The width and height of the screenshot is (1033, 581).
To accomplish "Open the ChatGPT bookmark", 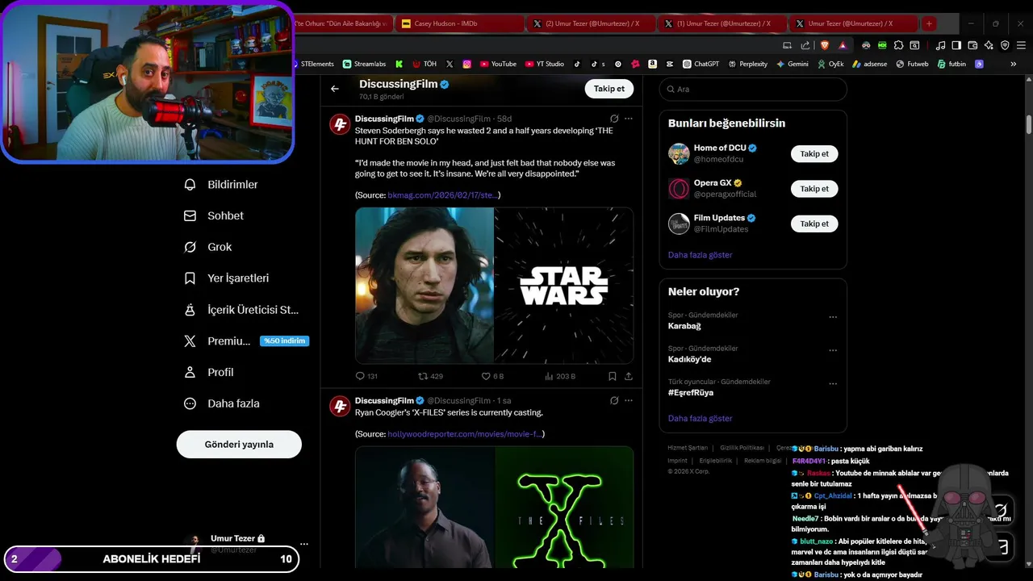I will tap(701, 64).
